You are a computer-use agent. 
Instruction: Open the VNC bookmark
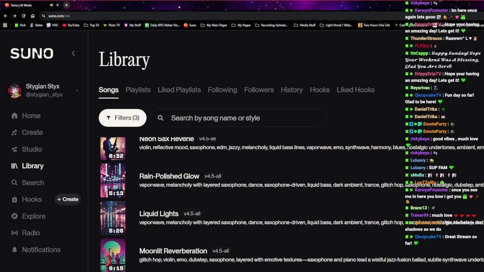52,25
